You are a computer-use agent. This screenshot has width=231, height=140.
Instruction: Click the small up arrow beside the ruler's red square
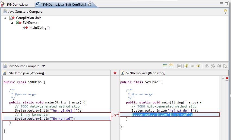point(223,78)
